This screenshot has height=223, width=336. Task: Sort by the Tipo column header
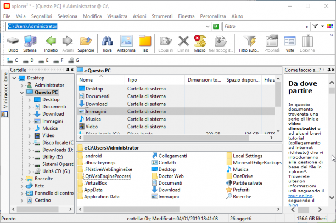154,80
